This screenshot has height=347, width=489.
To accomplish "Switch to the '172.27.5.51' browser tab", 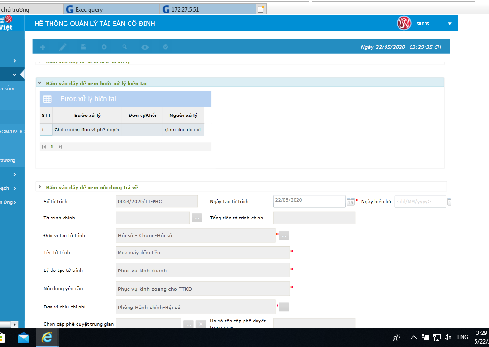I will coord(208,9).
